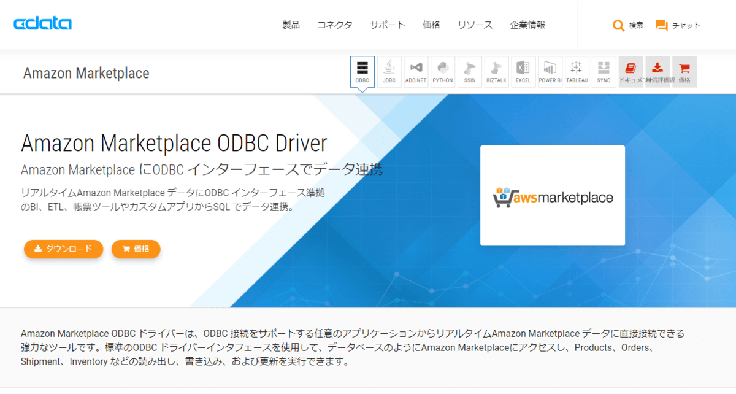Open the 価格 menu in top navigation
This screenshot has width=736, height=394.
[431, 25]
